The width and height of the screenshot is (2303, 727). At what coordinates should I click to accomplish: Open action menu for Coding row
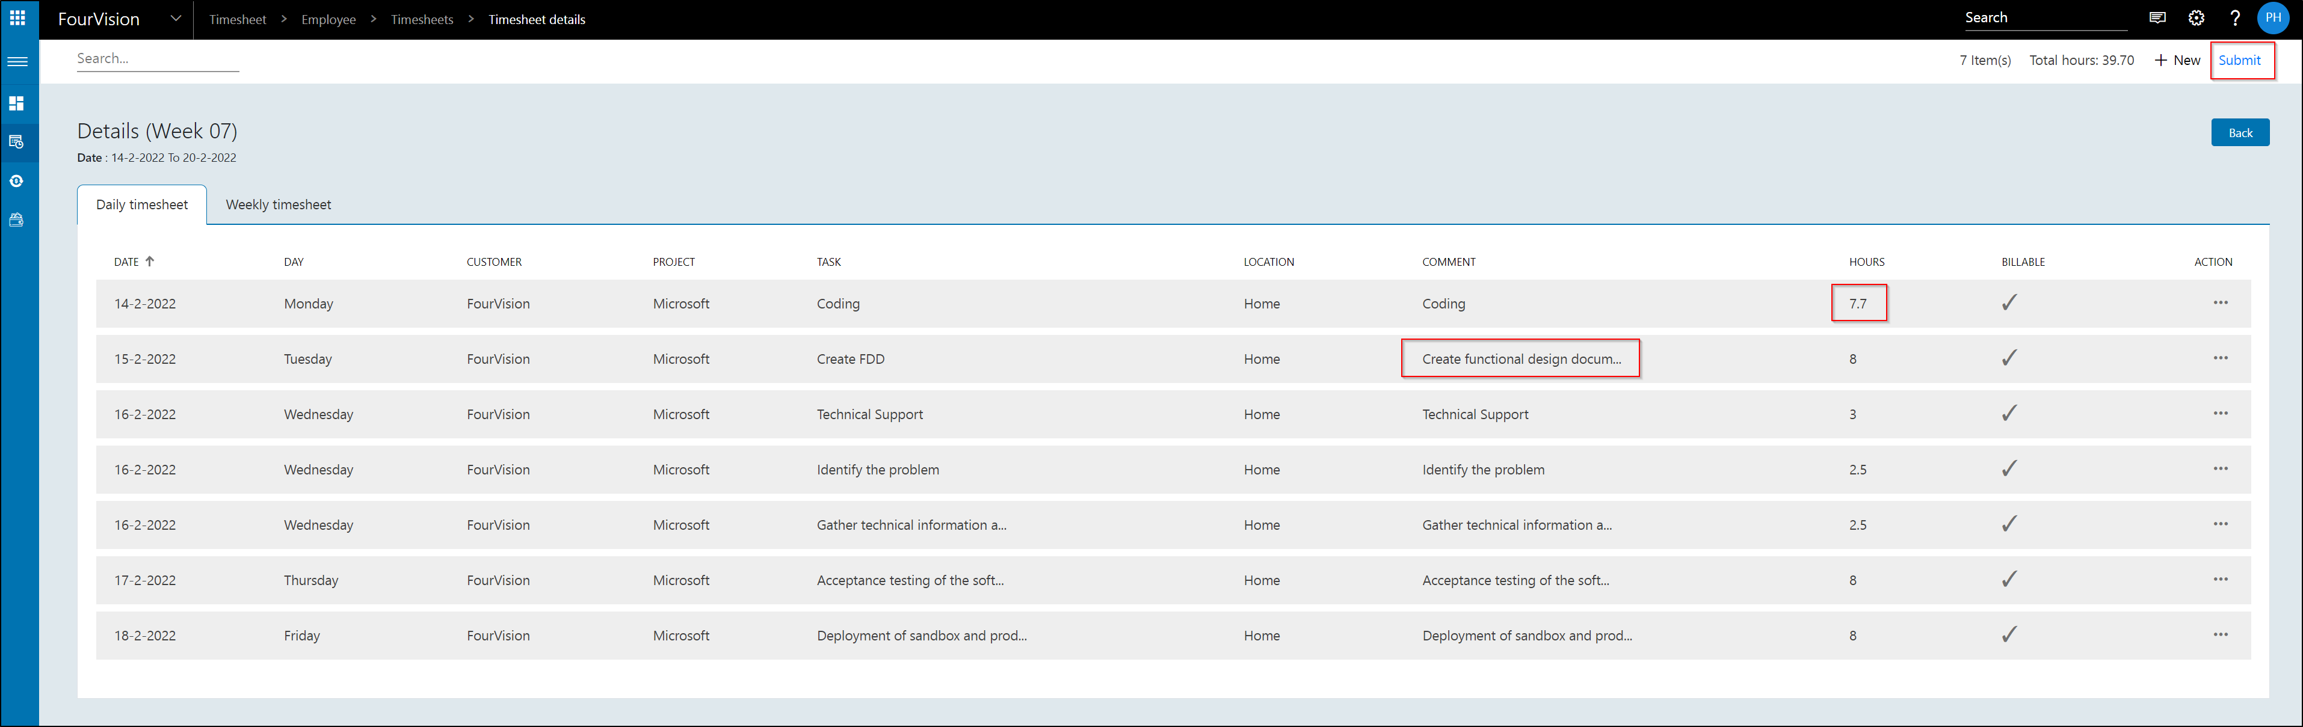tap(2221, 303)
